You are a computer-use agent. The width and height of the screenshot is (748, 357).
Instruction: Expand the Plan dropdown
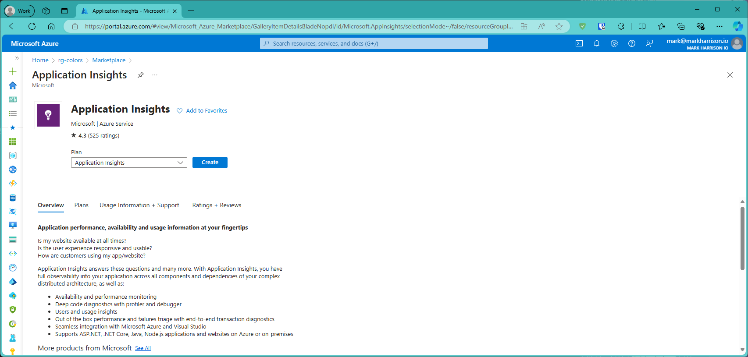click(129, 163)
